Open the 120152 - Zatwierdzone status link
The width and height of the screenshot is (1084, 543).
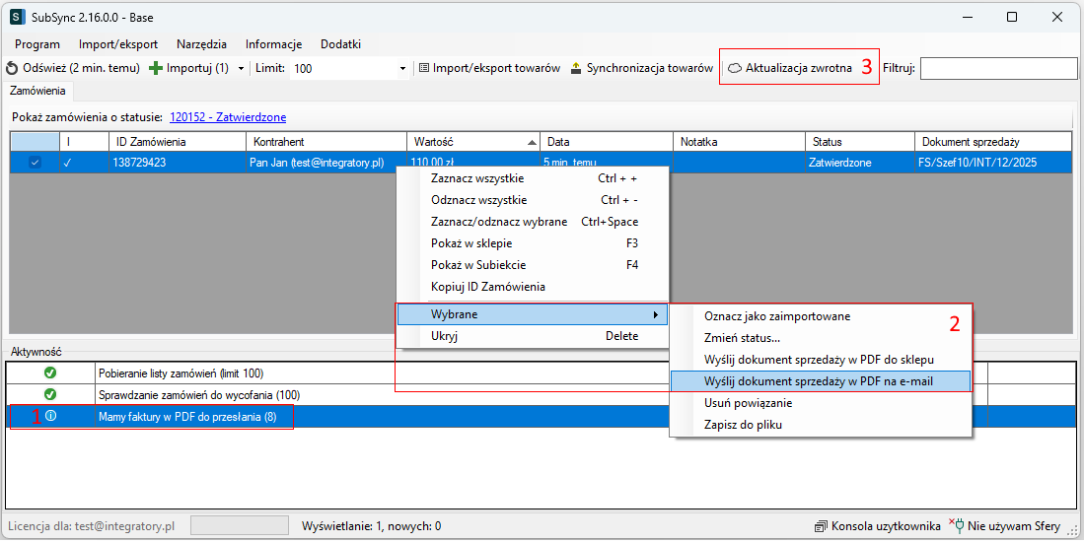(x=228, y=117)
